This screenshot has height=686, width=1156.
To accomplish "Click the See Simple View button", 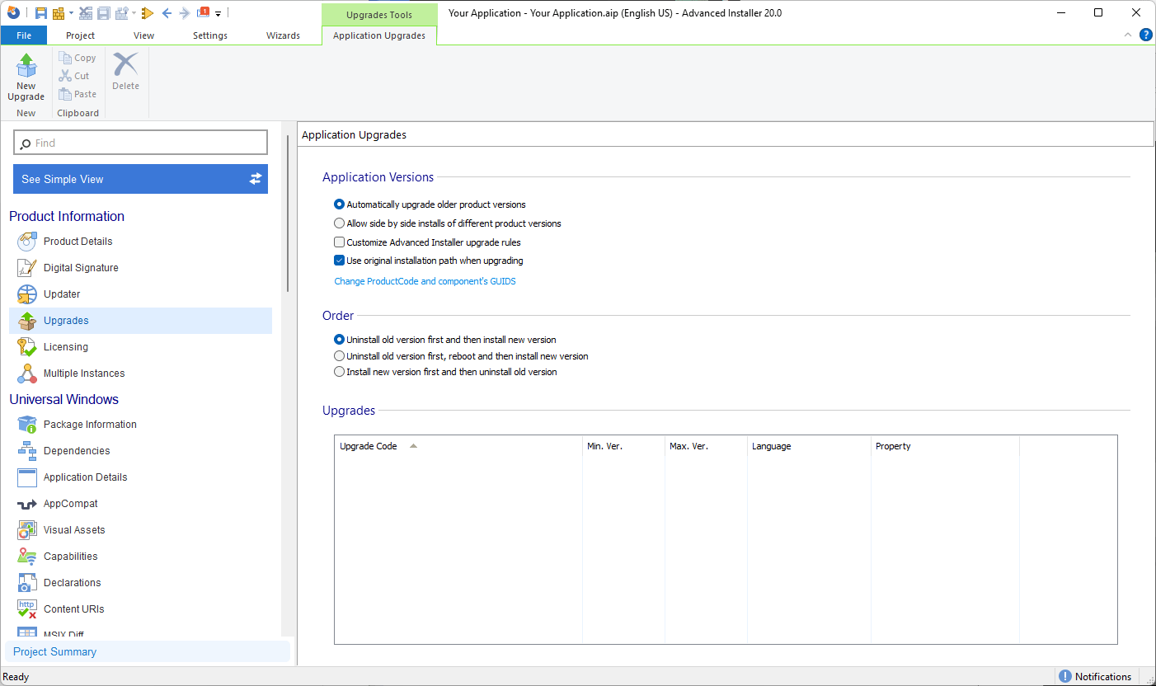I will click(x=140, y=179).
